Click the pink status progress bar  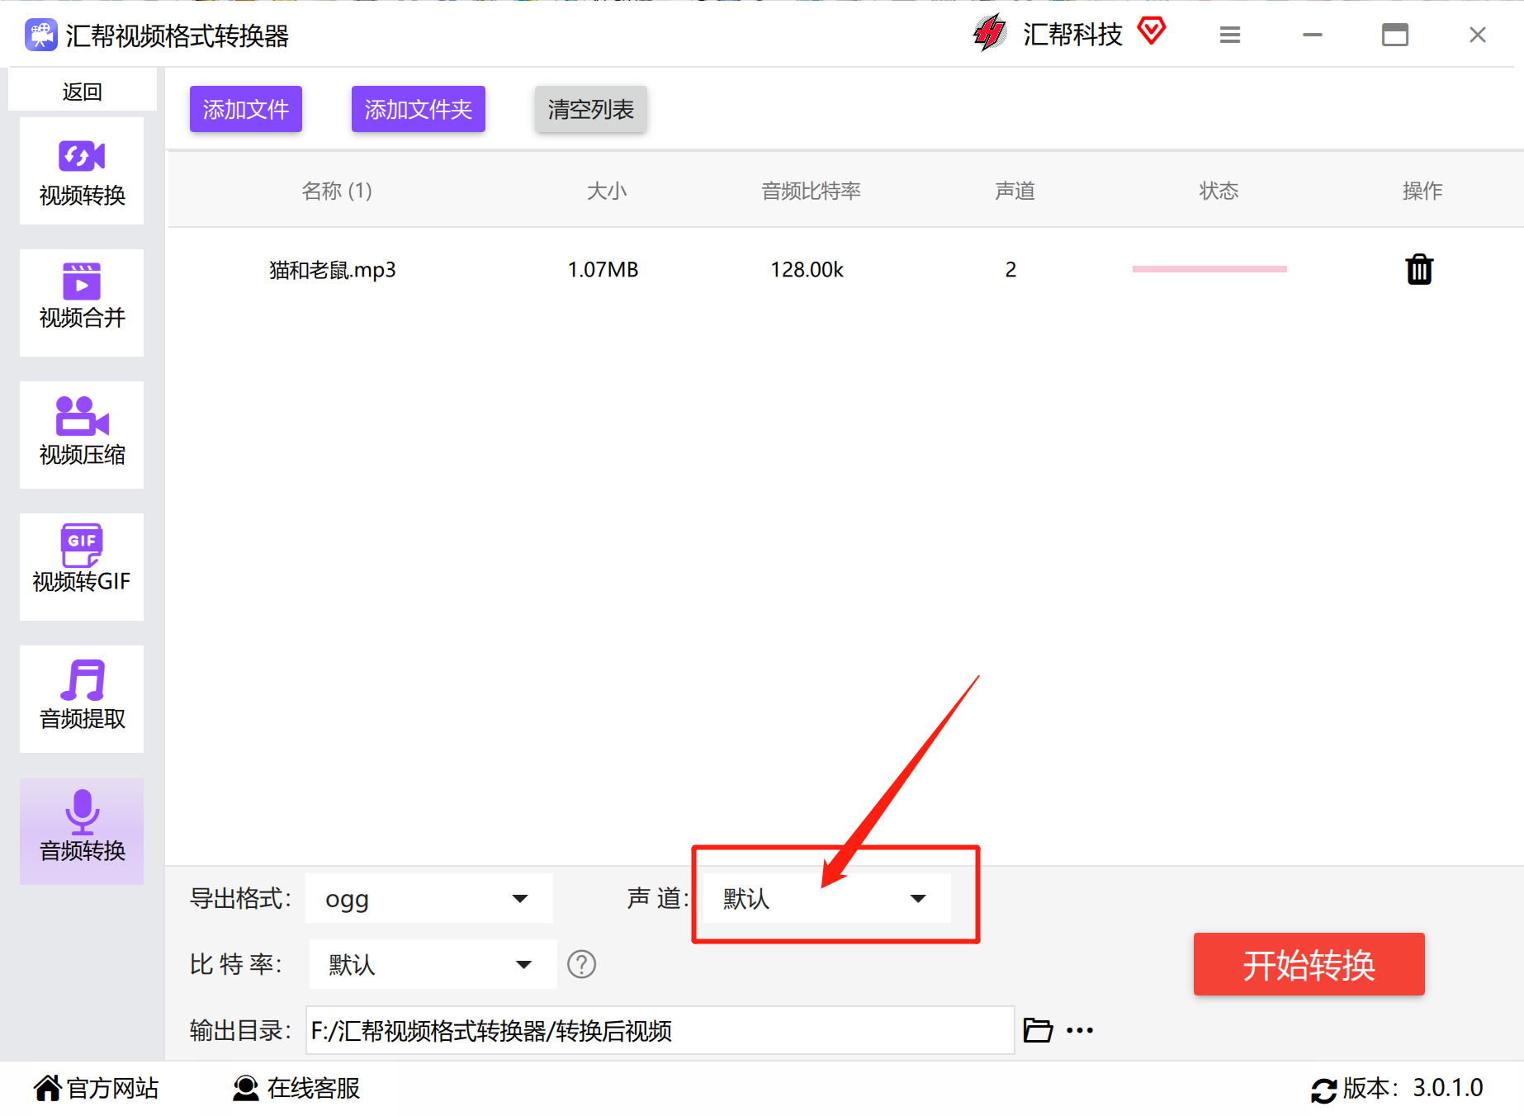tap(1209, 269)
